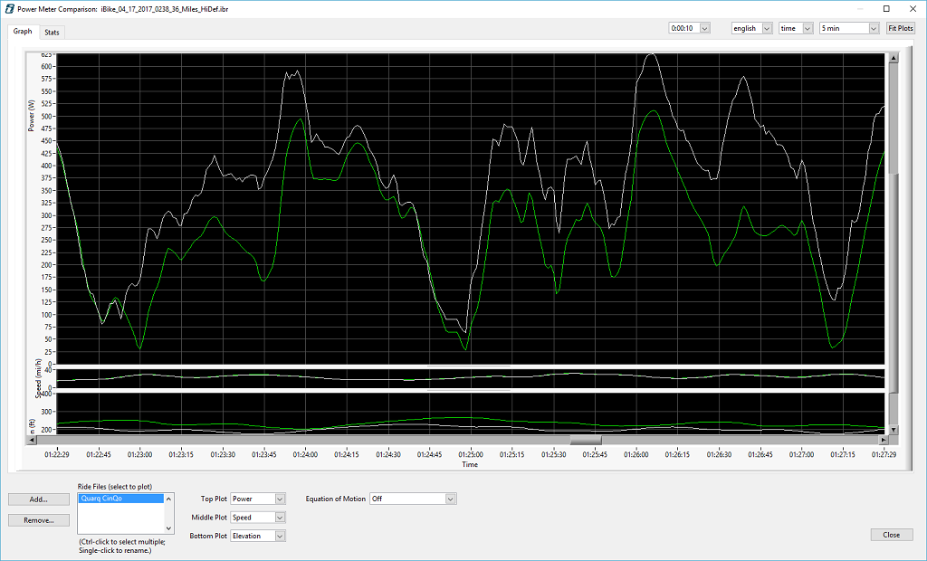Switch to the Stats tab

click(52, 32)
